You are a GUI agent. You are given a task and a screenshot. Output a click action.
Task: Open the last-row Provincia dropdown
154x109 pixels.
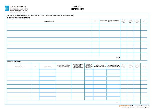[100, 98]
